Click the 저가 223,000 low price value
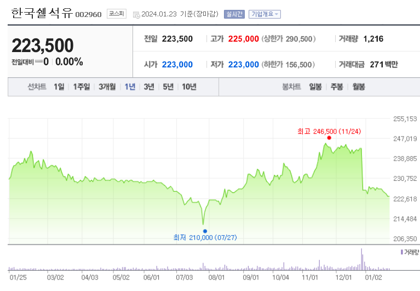The width and height of the screenshot is (420, 291). click(x=244, y=65)
